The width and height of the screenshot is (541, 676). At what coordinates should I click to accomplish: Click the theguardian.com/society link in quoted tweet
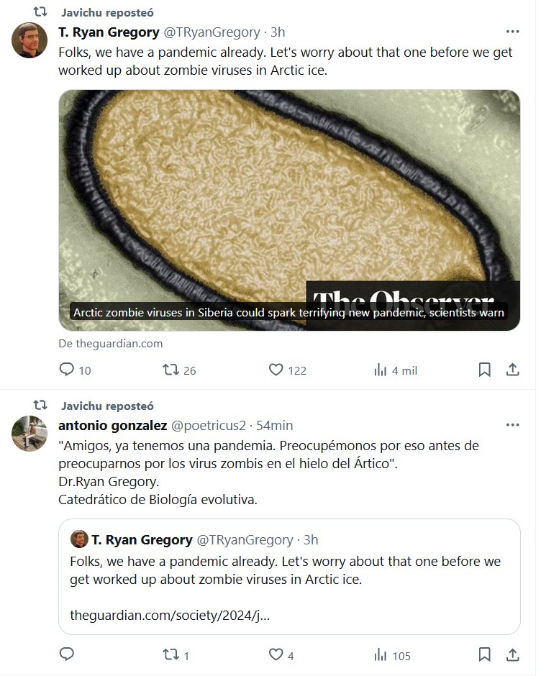point(170,615)
